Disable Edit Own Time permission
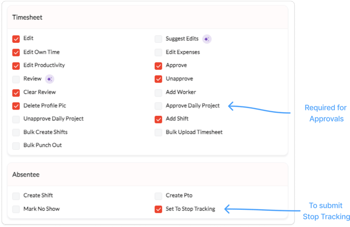 click(x=16, y=52)
